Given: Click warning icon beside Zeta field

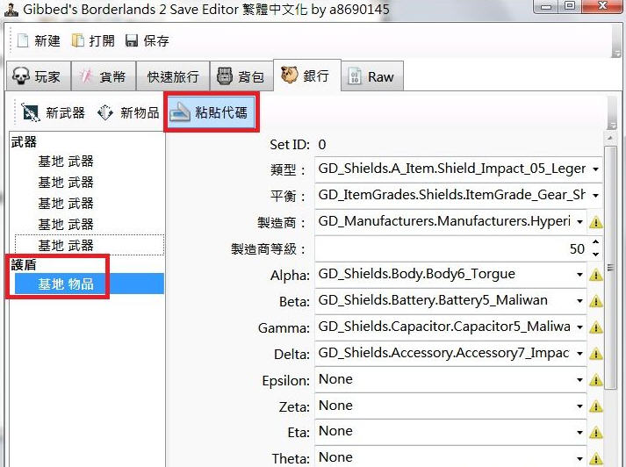Looking at the screenshot, I should [x=595, y=406].
